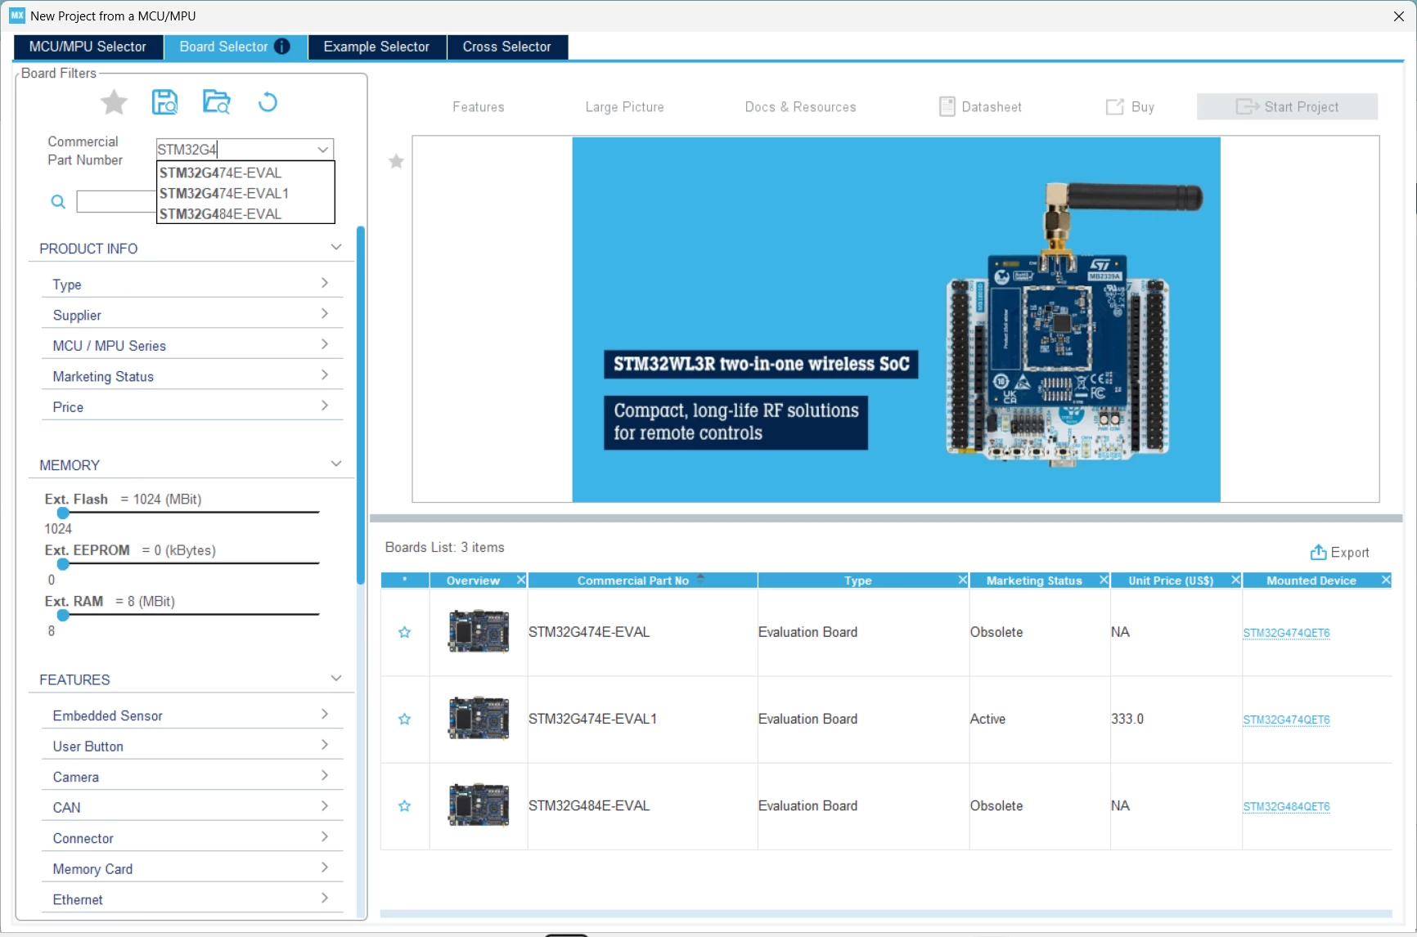This screenshot has width=1417, height=937.
Task: Open the STM32G474QET6 link in the STM32G474E-EVAL row
Action: 1286,633
